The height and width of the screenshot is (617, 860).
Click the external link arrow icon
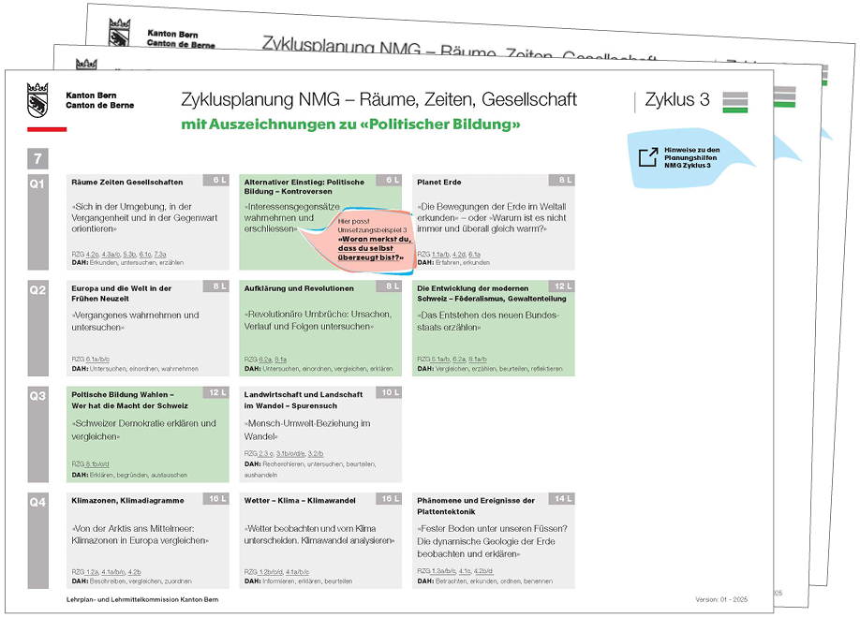647,156
